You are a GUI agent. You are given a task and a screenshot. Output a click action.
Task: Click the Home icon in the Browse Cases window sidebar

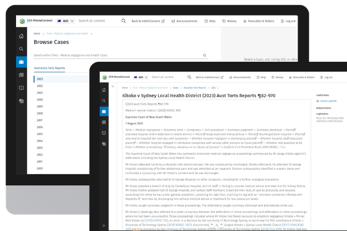(x=21, y=36)
